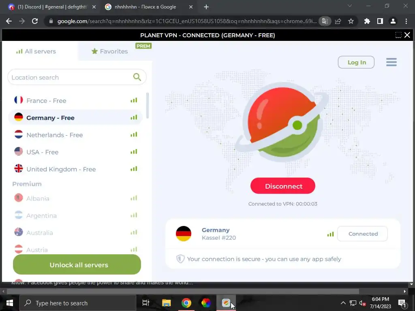Image resolution: width=415 pixels, height=311 pixels.
Task: Show hidden system tray icons
Action: pos(343,303)
